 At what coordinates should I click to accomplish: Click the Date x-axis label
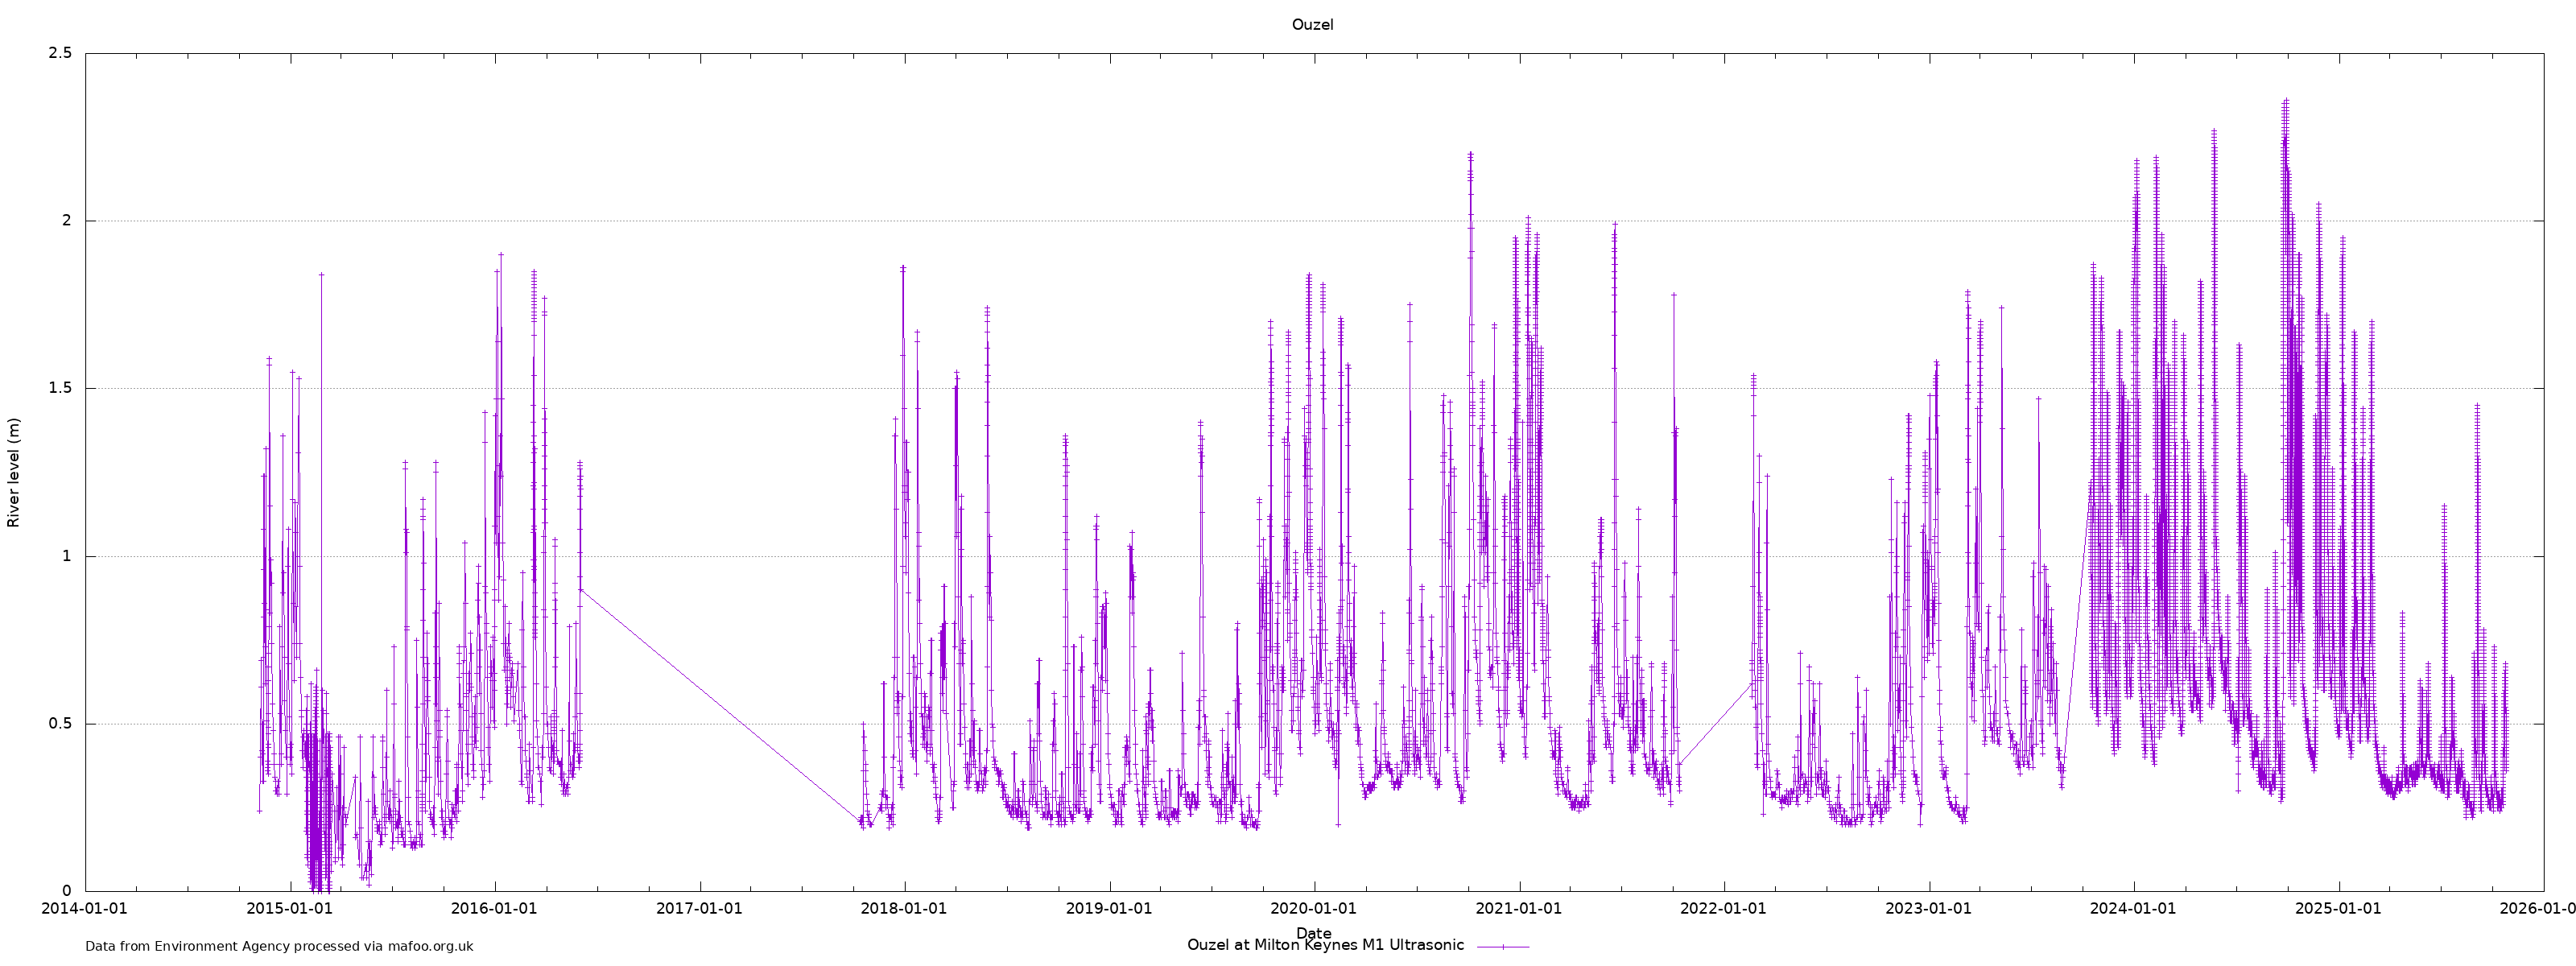coord(1313,933)
